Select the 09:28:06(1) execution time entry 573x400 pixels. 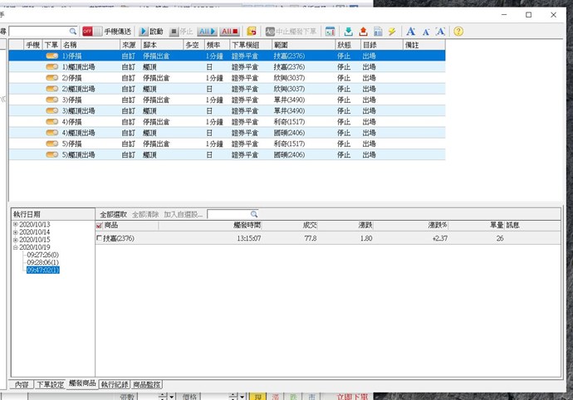pyautogui.click(x=42, y=261)
